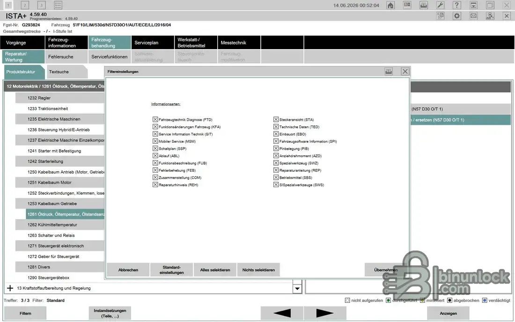Toggle Fehlerbehebung (FEB) checkbox
Viewport: 515px width, 322px height.
(155, 170)
